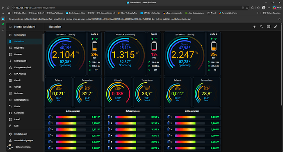This screenshot has height=152, width=283.
Task: Click the Müll trash can icon
Action: pyautogui.click(x=10, y=126)
